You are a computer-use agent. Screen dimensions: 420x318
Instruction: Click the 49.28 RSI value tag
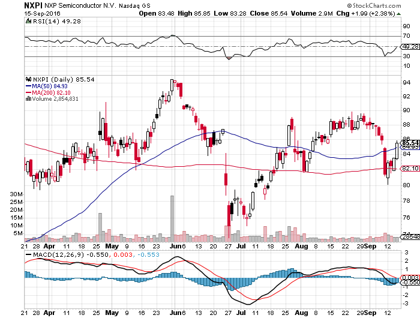(x=410, y=47)
